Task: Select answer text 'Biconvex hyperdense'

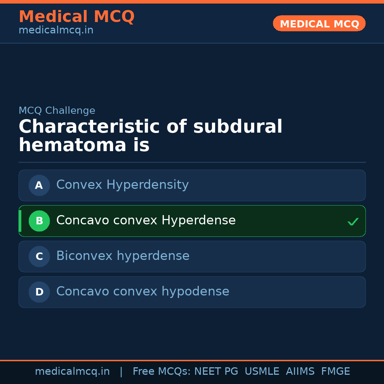Action: 123,256
